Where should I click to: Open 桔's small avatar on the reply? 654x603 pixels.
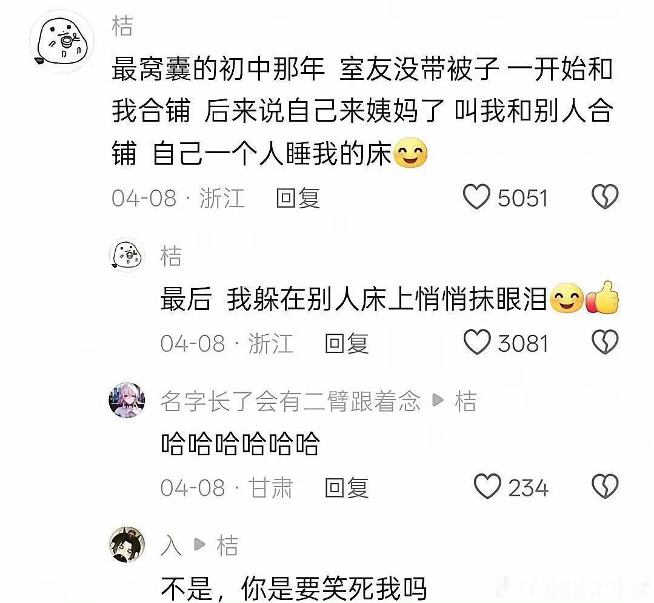127,255
